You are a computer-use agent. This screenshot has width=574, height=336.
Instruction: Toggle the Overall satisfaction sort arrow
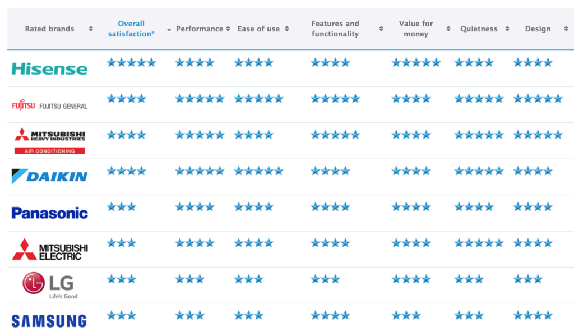point(169,30)
